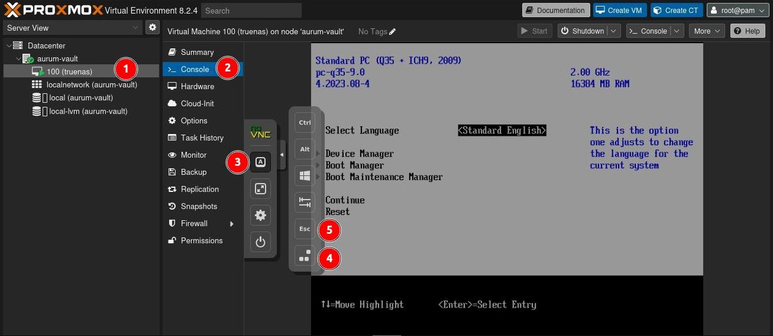
Task: Open the Hardware tab
Action: (203, 86)
